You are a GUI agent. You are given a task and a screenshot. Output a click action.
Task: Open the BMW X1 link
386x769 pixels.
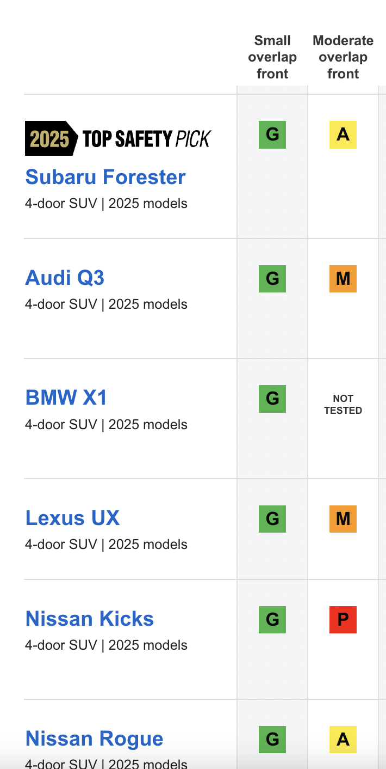[66, 398]
